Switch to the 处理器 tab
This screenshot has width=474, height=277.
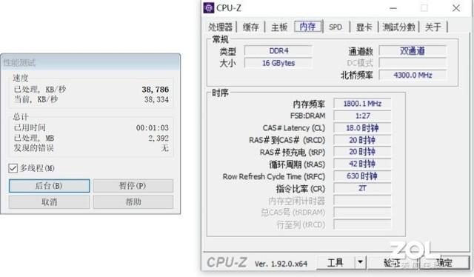pos(220,27)
